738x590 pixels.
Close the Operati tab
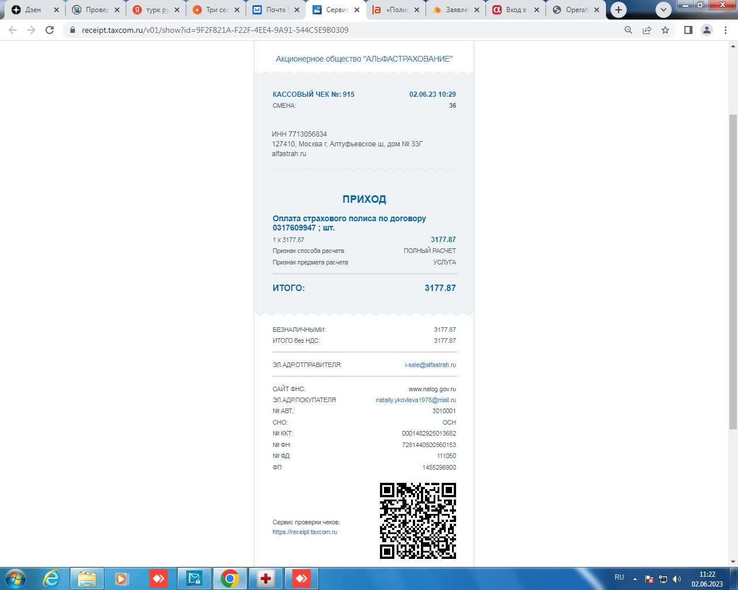pos(597,10)
